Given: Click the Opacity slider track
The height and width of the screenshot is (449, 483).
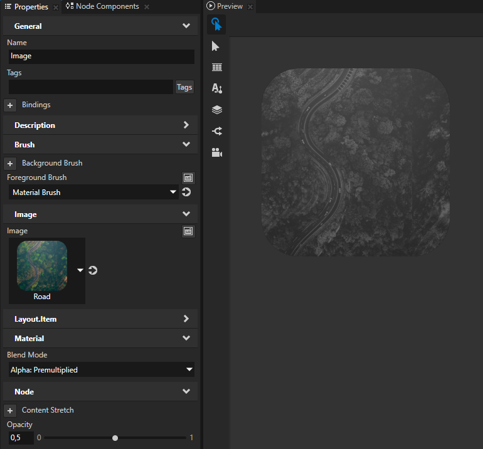Looking at the screenshot, I should tap(151, 438).
